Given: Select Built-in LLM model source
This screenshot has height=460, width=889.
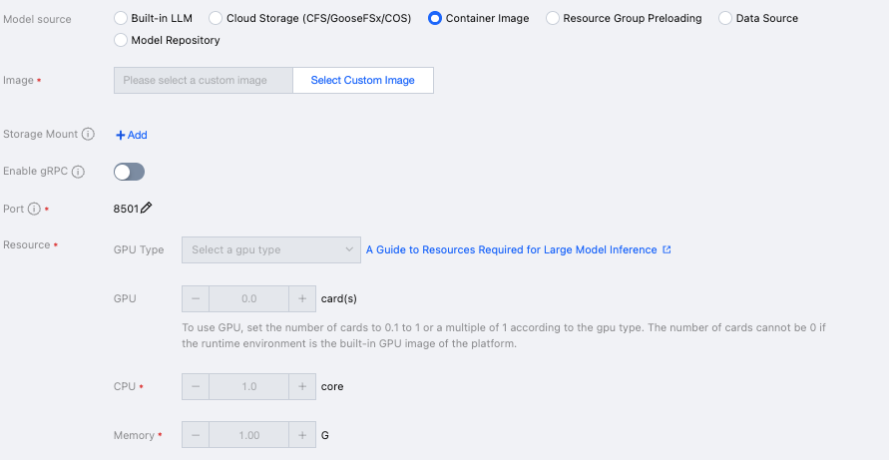Looking at the screenshot, I should tap(121, 18).
